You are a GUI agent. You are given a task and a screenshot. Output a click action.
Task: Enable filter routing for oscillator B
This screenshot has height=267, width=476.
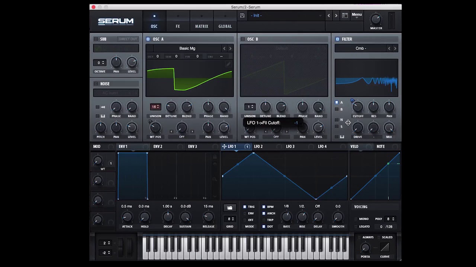(x=337, y=109)
